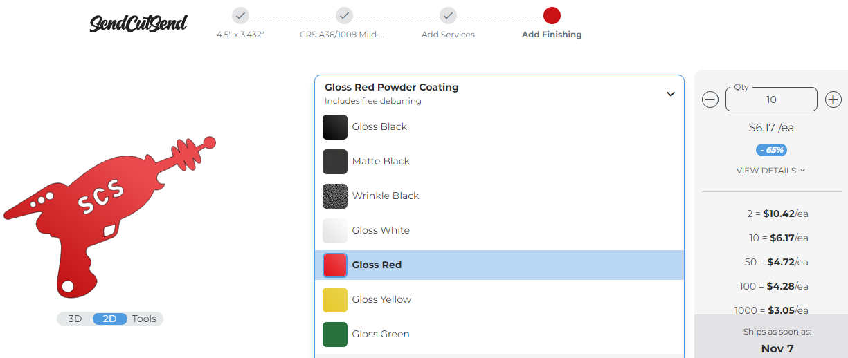Click the red Add Finishing step circle
The image size is (848, 358).
point(552,15)
